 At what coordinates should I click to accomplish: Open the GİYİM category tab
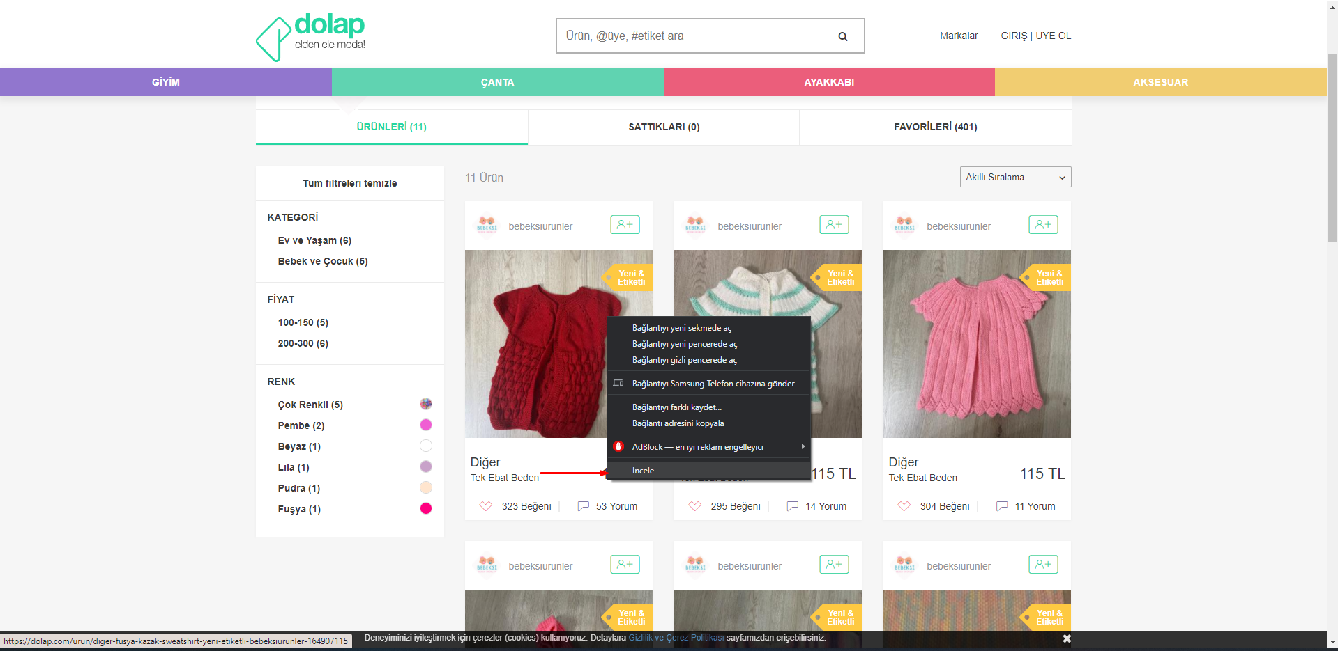(x=166, y=82)
